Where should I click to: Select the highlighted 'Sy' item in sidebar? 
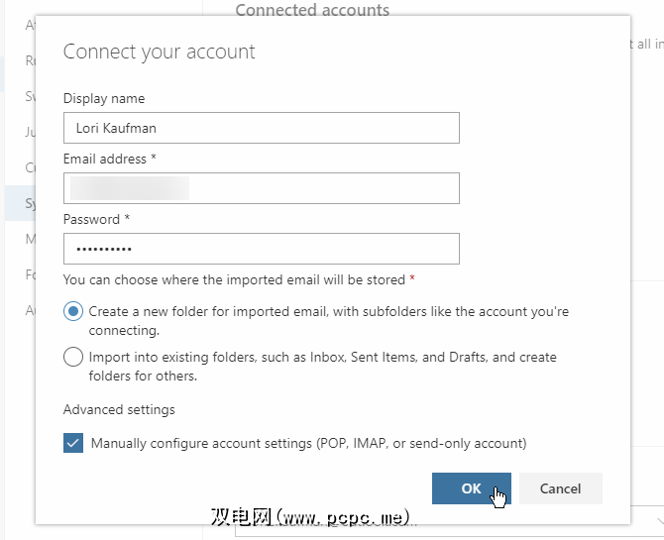[30, 204]
